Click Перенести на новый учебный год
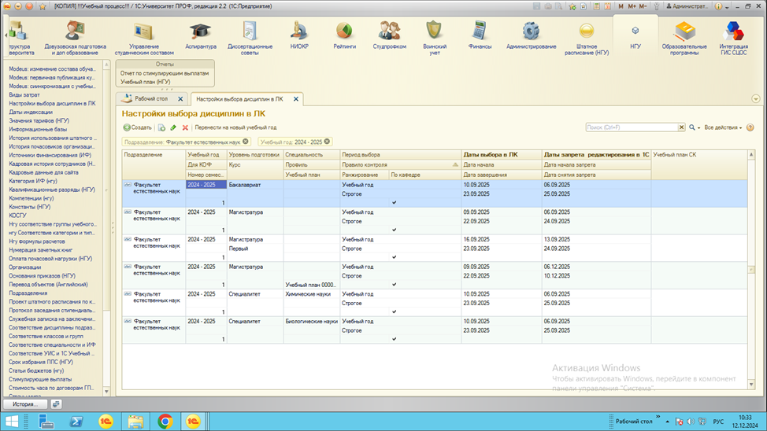767x431 pixels. pos(235,127)
